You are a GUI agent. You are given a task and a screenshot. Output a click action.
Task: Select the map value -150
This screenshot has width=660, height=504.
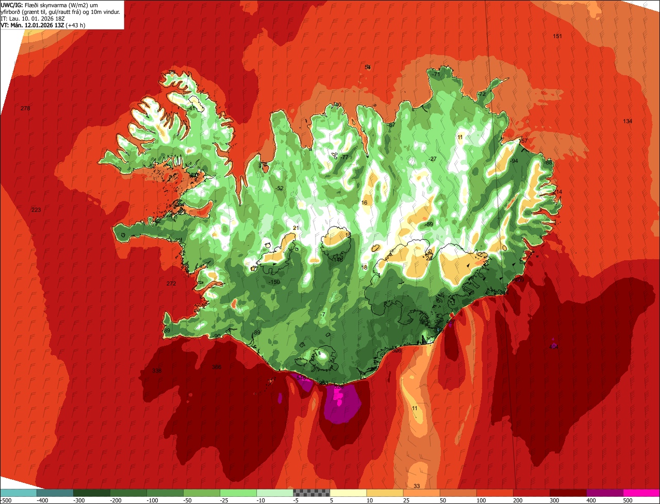(274, 282)
